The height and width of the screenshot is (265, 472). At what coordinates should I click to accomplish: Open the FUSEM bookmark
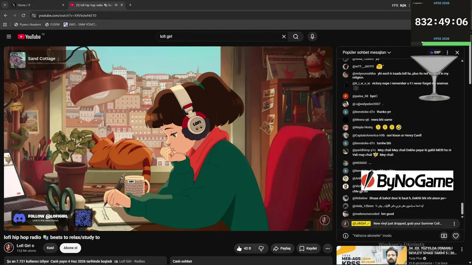pyautogui.click(x=52, y=25)
